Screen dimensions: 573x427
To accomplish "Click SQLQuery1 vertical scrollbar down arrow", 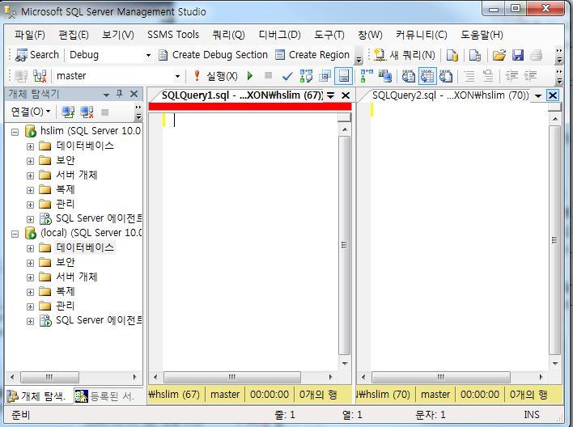I will (x=345, y=363).
